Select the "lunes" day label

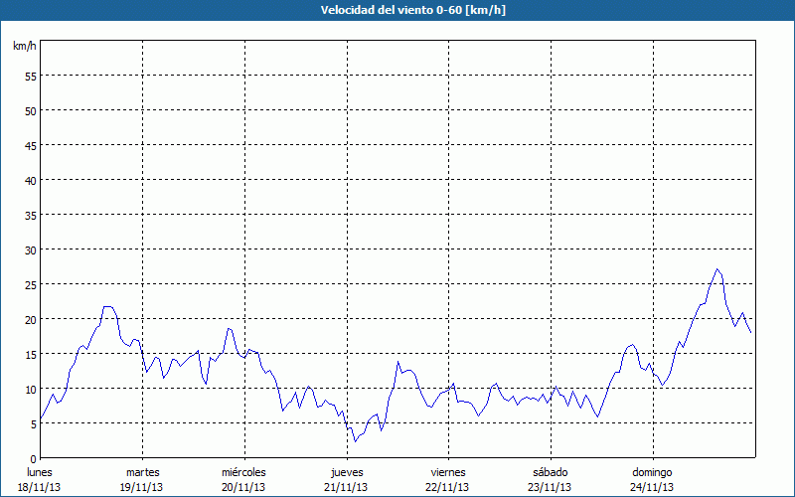pyautogui.click(x=39, y=472)
